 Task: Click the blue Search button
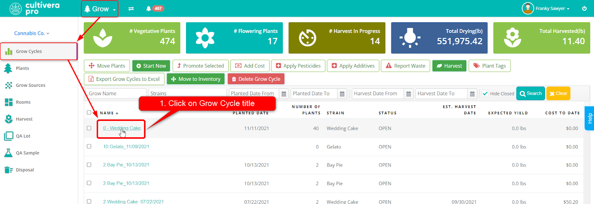coord(531,93)
